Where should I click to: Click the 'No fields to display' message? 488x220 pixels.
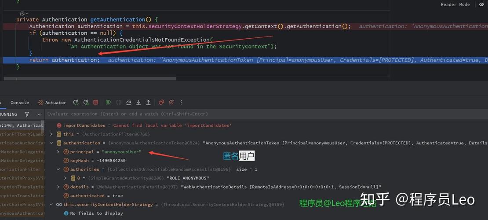click(96, 213)
